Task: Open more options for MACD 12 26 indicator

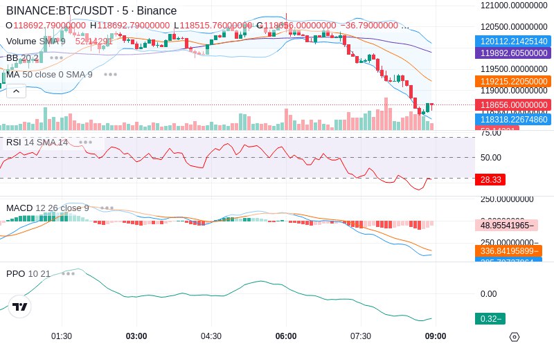Action: coord(107,208)
